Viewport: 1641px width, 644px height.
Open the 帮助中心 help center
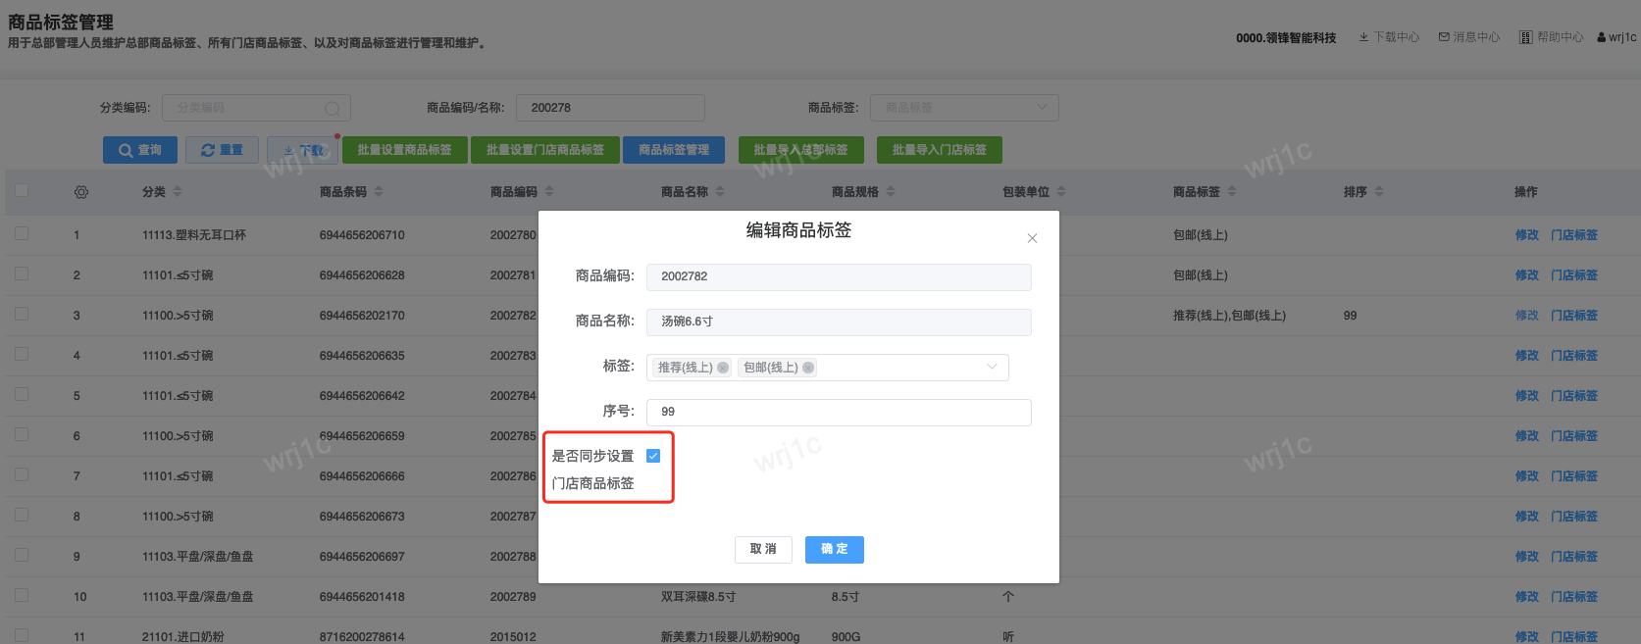(x=1552, y=37)
